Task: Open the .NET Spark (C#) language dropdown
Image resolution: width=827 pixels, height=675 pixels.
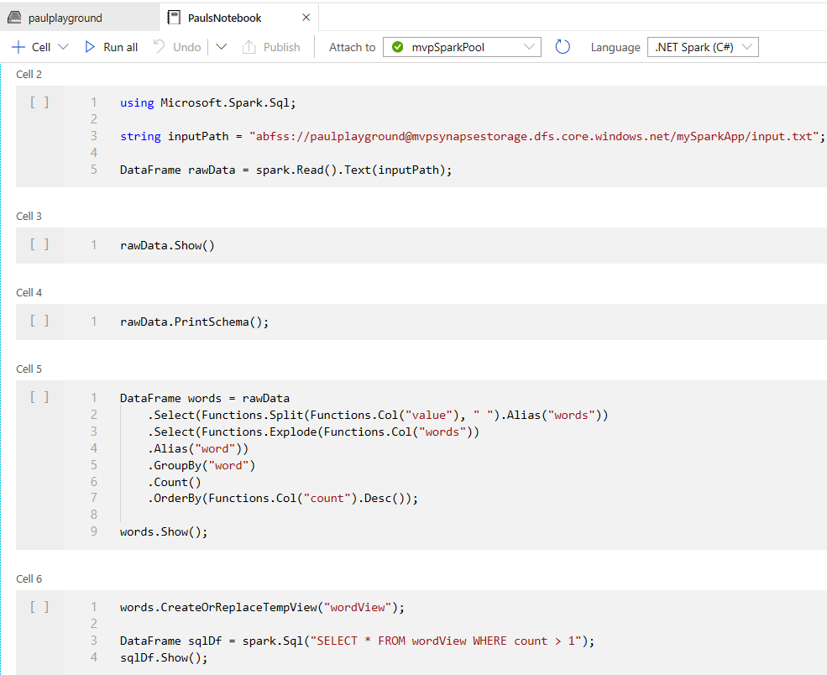Action: (703, 47)
